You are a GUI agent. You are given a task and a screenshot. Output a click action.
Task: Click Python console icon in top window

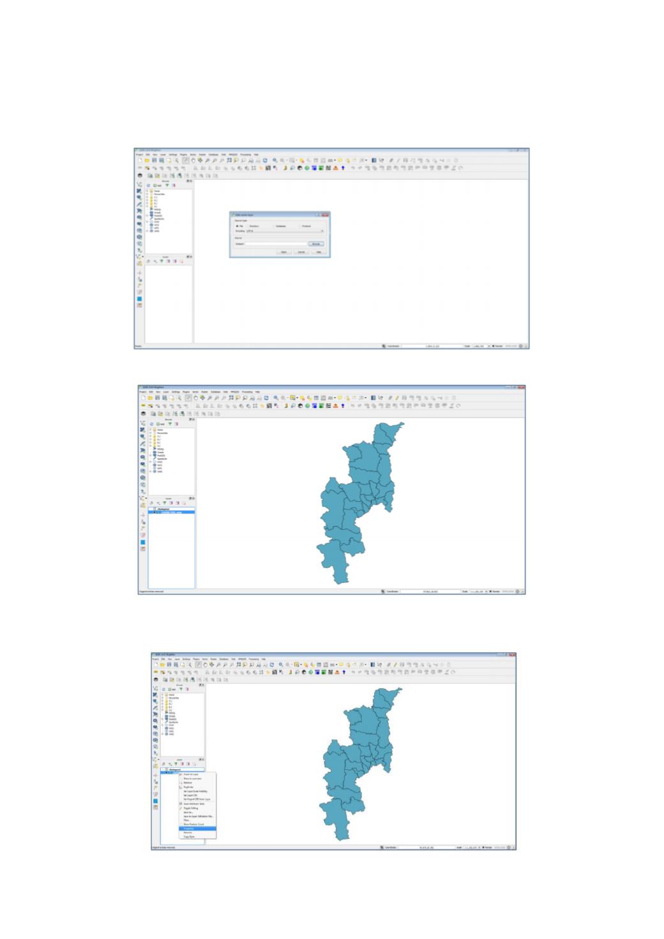click(x=285, y=168)
